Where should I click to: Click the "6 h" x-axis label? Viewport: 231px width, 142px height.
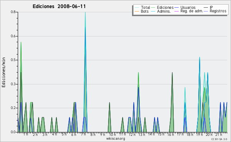point(74,135)
